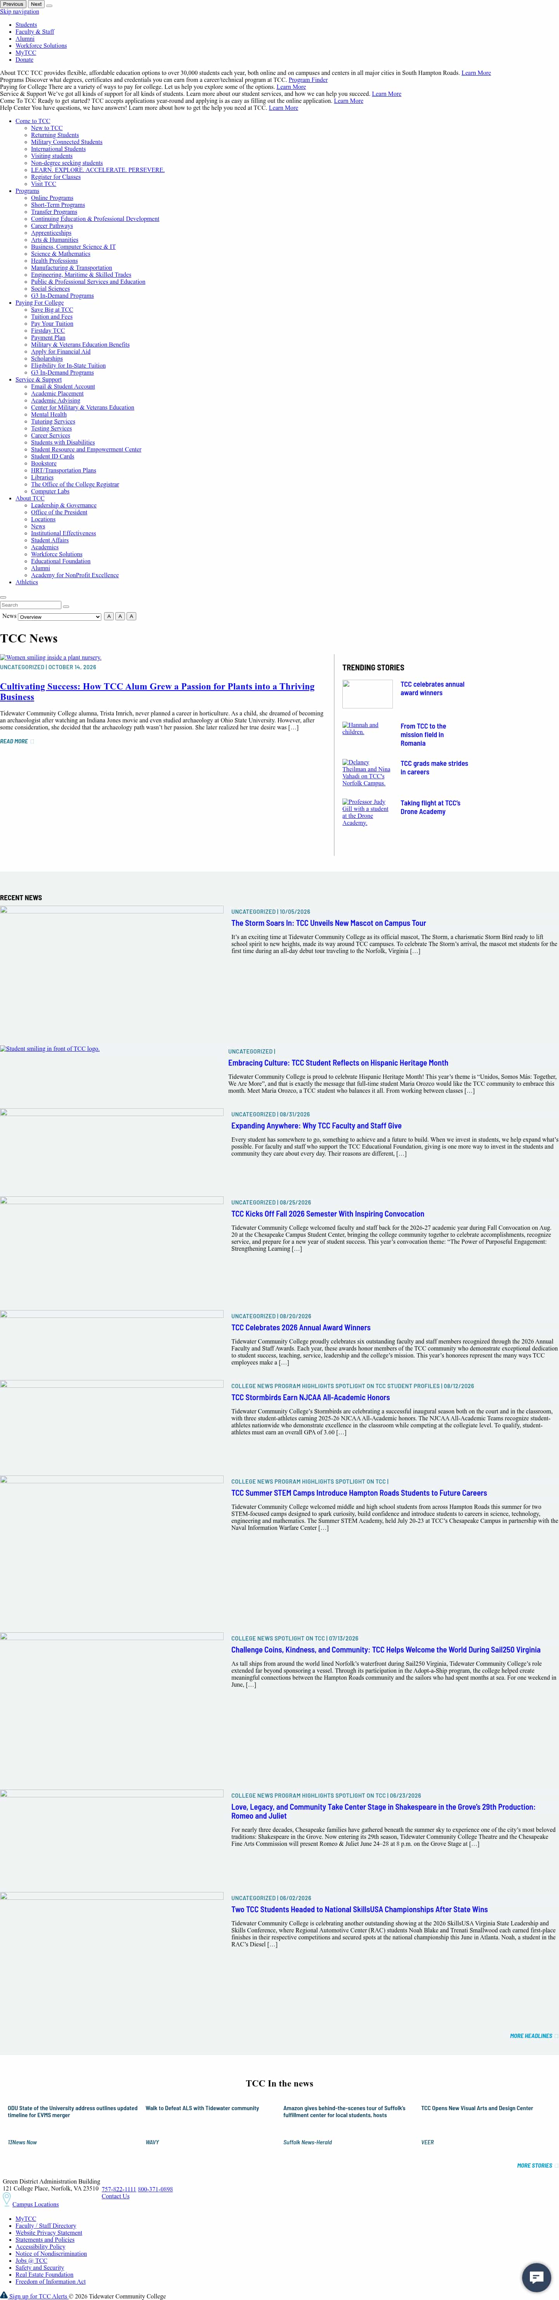Click the small submit button beside the search box
This screenshot has width=559, height=2300.
click(66, 606)
